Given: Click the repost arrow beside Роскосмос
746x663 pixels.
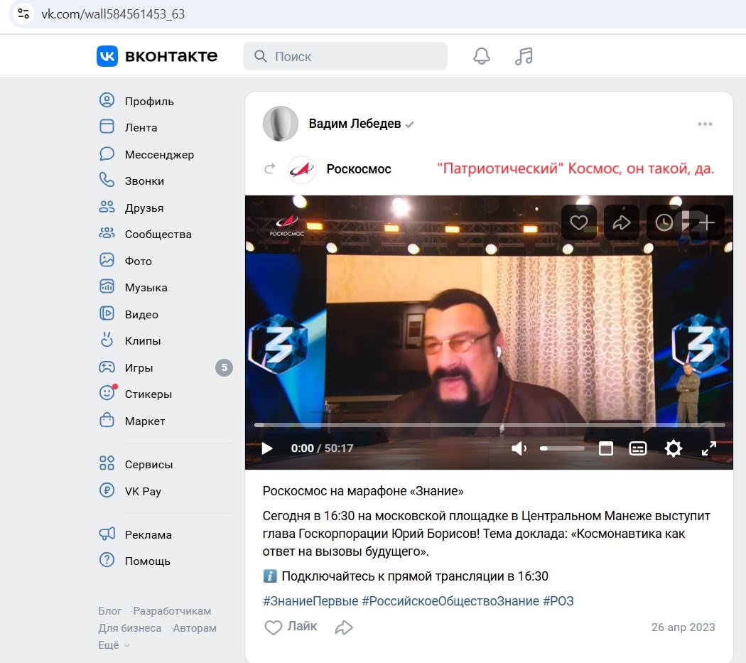Looking at the screenshot, I should click(x=270, y=168).
